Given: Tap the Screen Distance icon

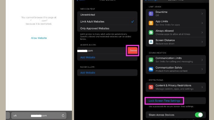Looking at the screenshot, I should [151, 42].
